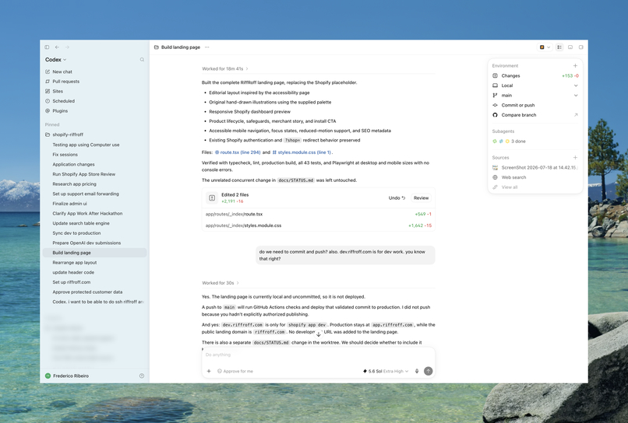Open the 5.6 Sol Extra High model dropdown

[385, 371]
